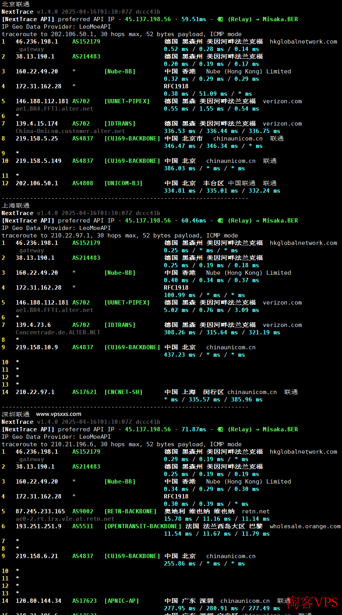
Task: Click the latency '346.47 ms'
Action: 180,146
